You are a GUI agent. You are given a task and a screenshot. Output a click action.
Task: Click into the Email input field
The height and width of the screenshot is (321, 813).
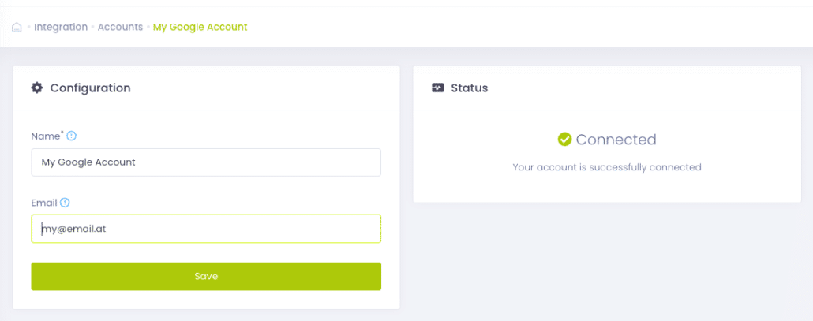coord(205,229)
